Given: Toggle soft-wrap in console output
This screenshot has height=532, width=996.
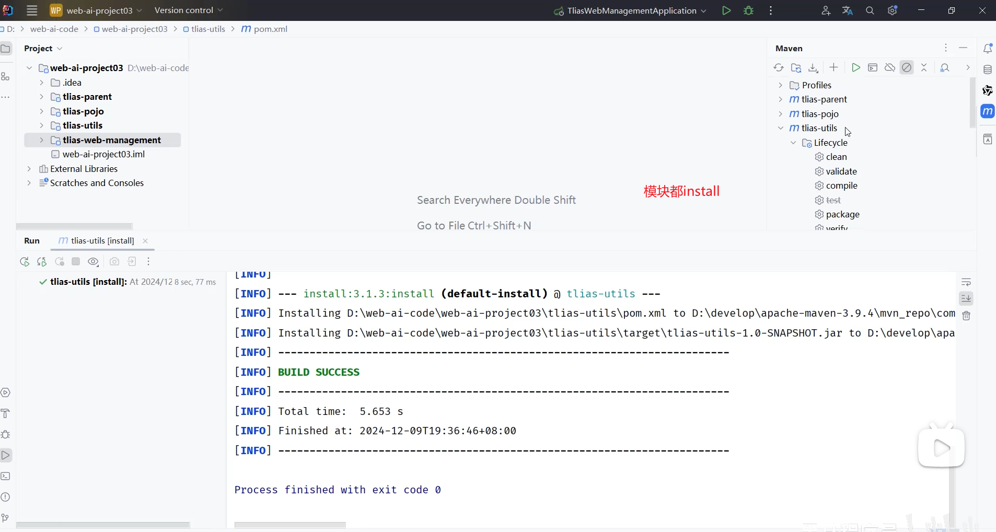Looking at the screenshot, I should click(966, 282).
